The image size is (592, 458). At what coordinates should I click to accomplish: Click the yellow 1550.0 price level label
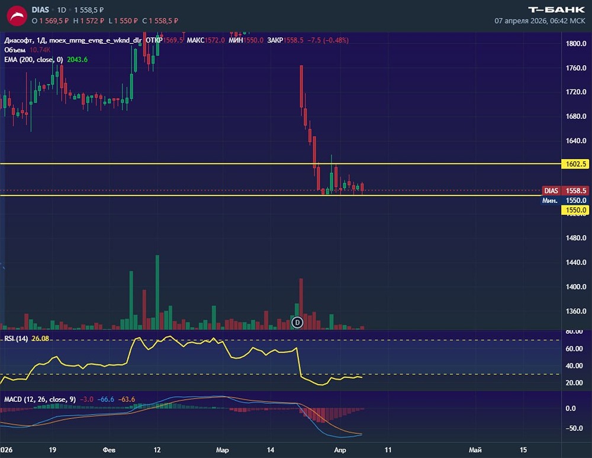[575, 210]
